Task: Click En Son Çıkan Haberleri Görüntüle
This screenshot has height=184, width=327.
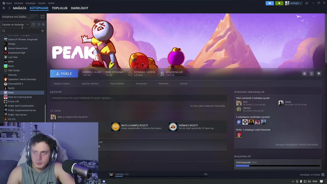Action: 208,106
